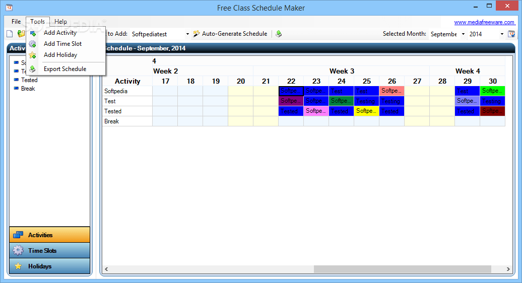Open the activity to add combo box
522x283 pixels.
pos(187,34)
